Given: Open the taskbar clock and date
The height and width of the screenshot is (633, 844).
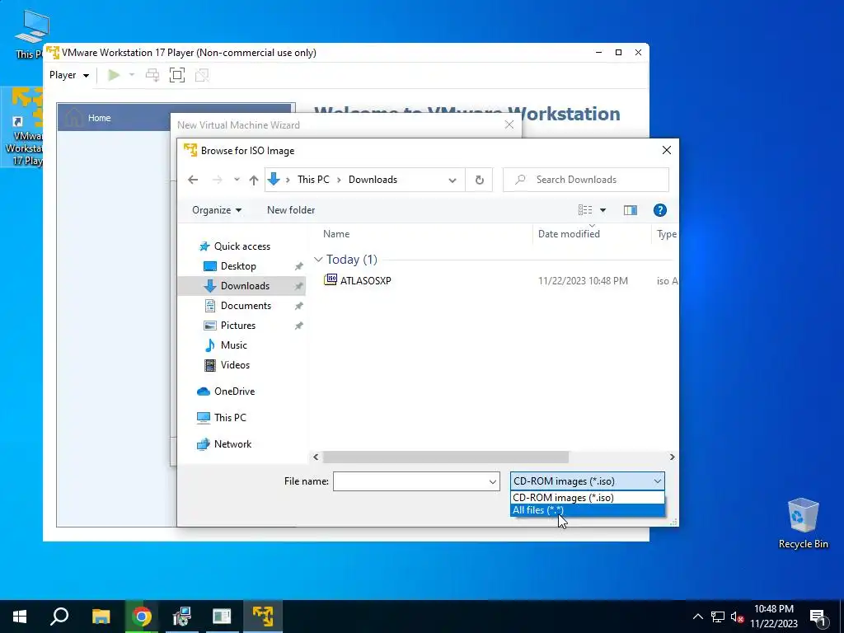Looking at the screenshot, I should pos(774,617).
